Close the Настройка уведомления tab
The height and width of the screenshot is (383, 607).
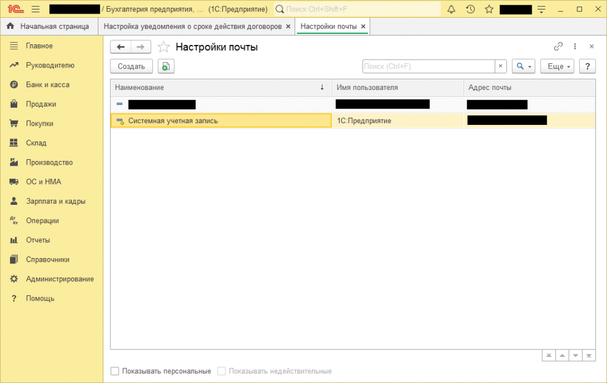288,26
